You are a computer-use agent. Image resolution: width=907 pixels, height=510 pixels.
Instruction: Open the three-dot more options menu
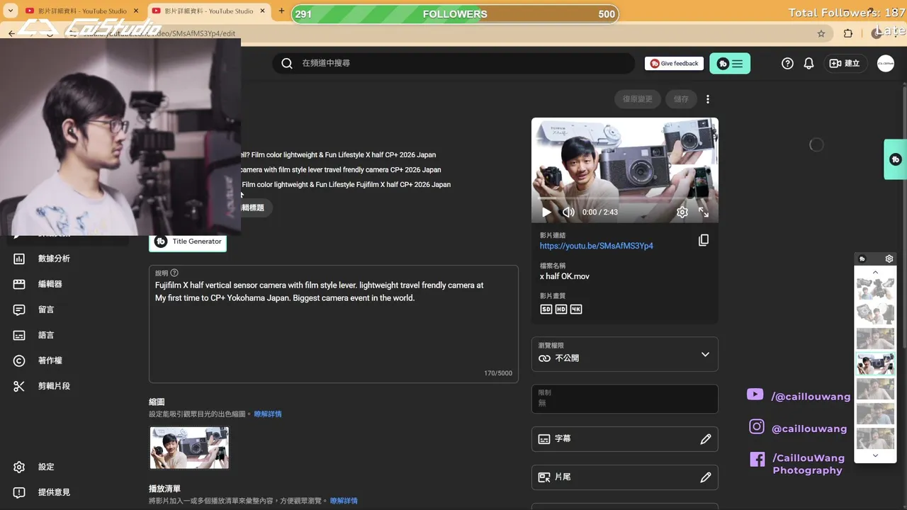(707, 99)
